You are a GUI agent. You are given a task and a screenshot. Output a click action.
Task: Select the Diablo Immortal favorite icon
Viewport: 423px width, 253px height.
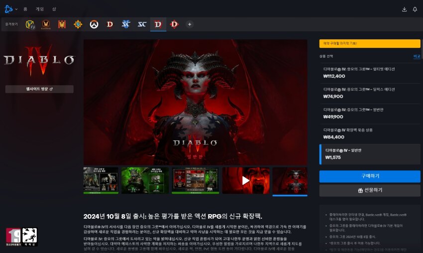(174, 24)
